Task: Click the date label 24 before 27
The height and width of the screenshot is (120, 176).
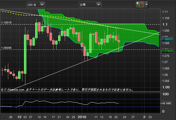Action: (124, 117)
